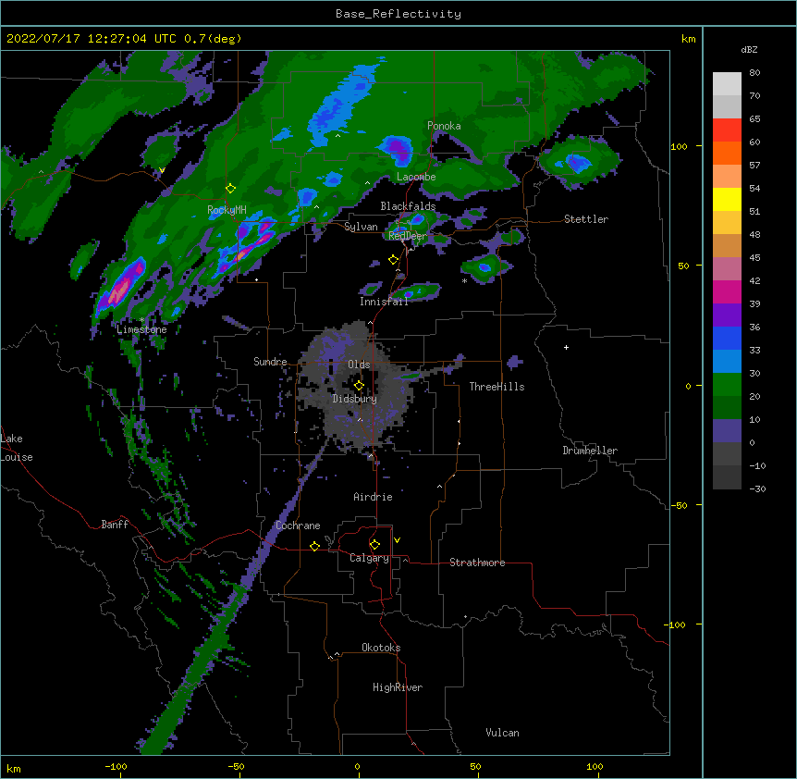
Task: Click the HighRiver city label
Action: pos(398,687)
